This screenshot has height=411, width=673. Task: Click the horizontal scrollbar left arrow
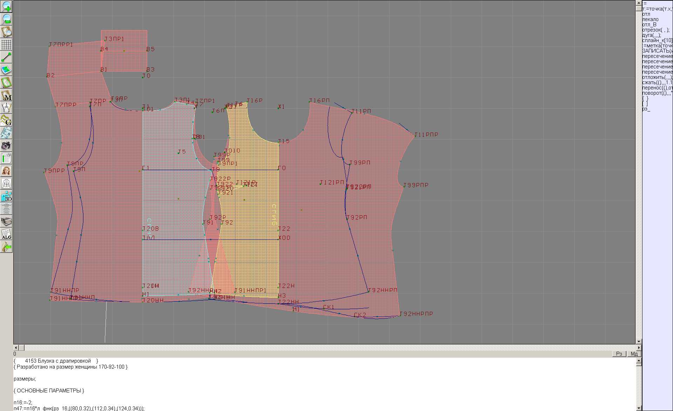[15, 348]
